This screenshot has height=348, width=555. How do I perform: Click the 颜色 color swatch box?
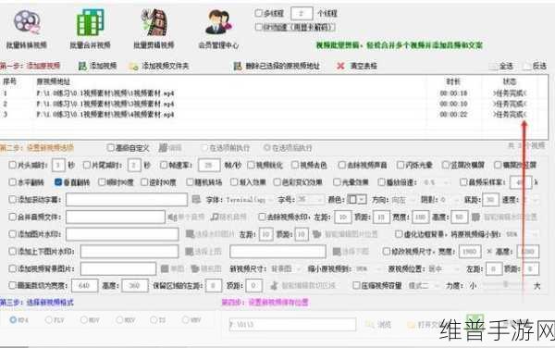351,200
